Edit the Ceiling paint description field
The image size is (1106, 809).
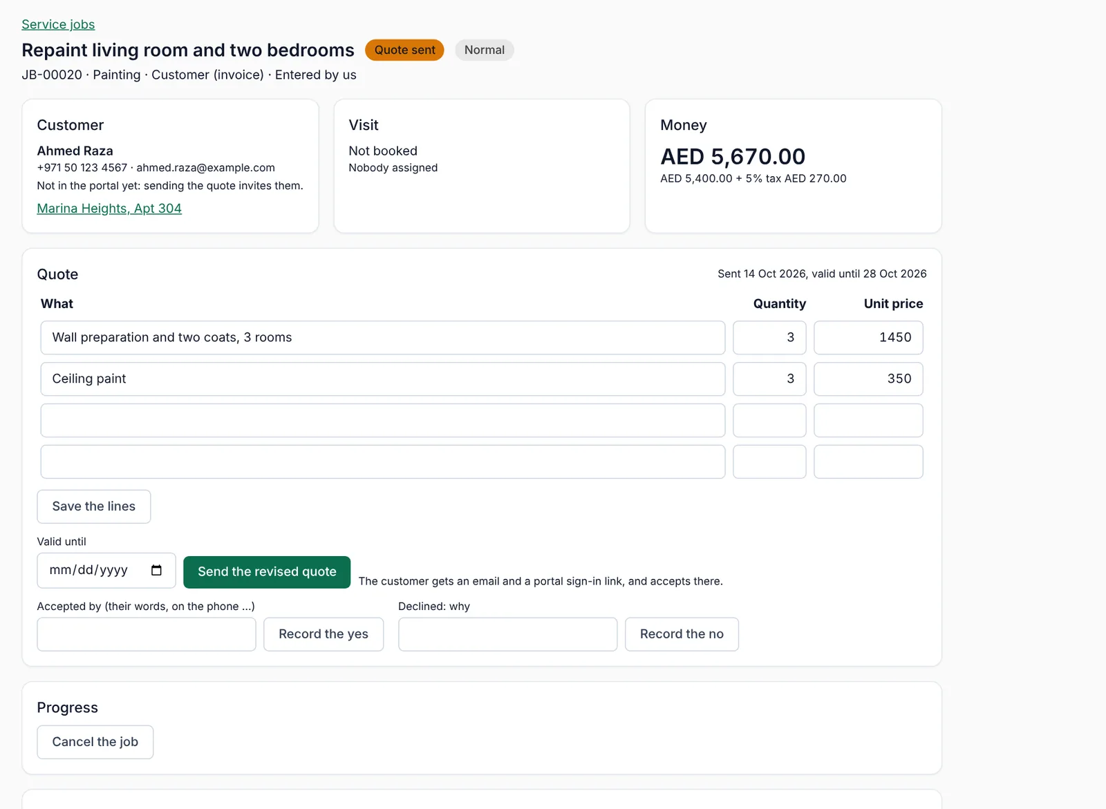[x=383, y=379]
